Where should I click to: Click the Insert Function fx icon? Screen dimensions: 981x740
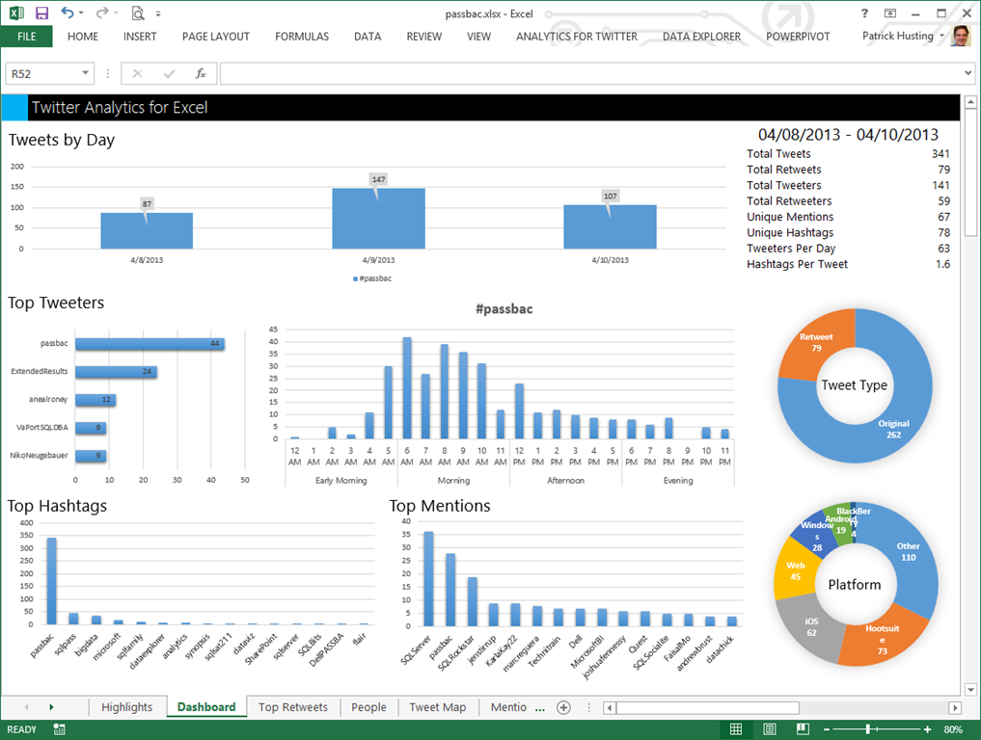pos(201,74)
